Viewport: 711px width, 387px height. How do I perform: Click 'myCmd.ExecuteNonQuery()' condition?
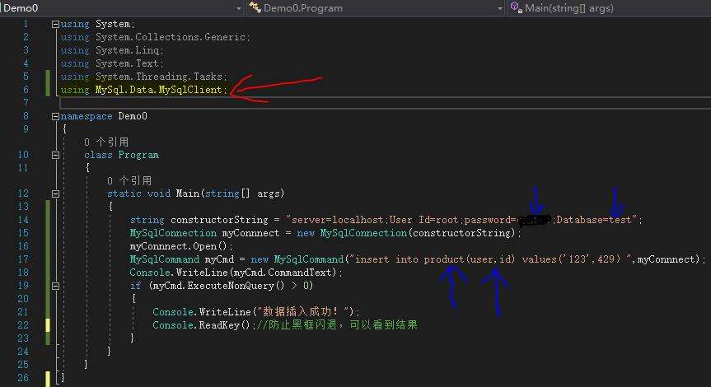219,286
